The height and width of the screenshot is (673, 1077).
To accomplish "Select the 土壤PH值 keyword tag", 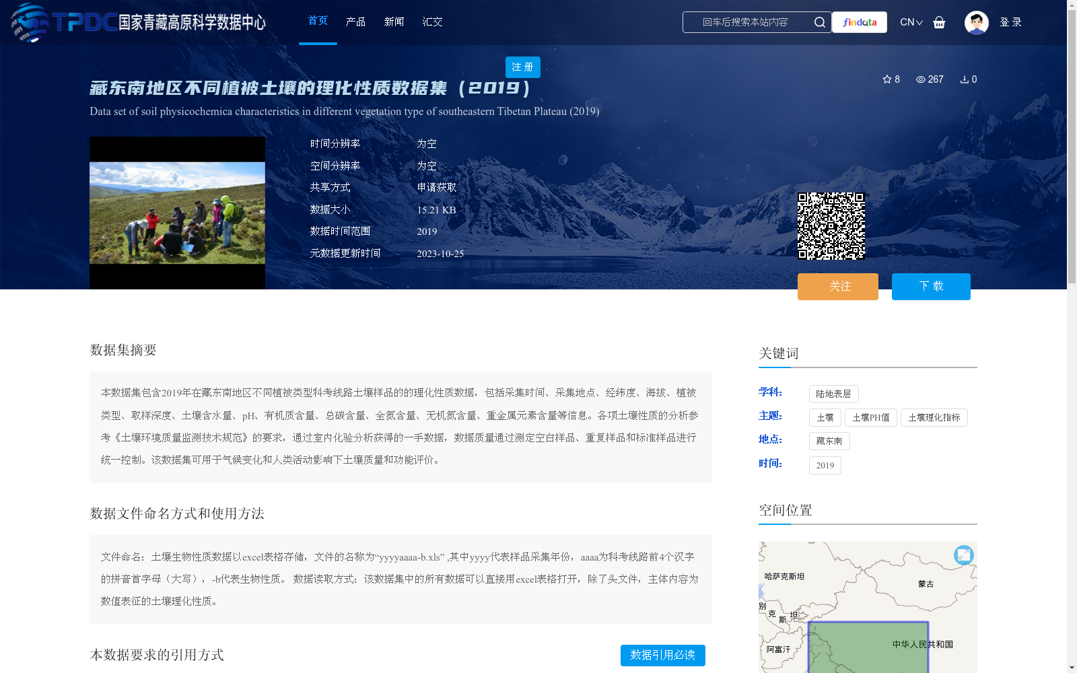I will tap(871, 418).
